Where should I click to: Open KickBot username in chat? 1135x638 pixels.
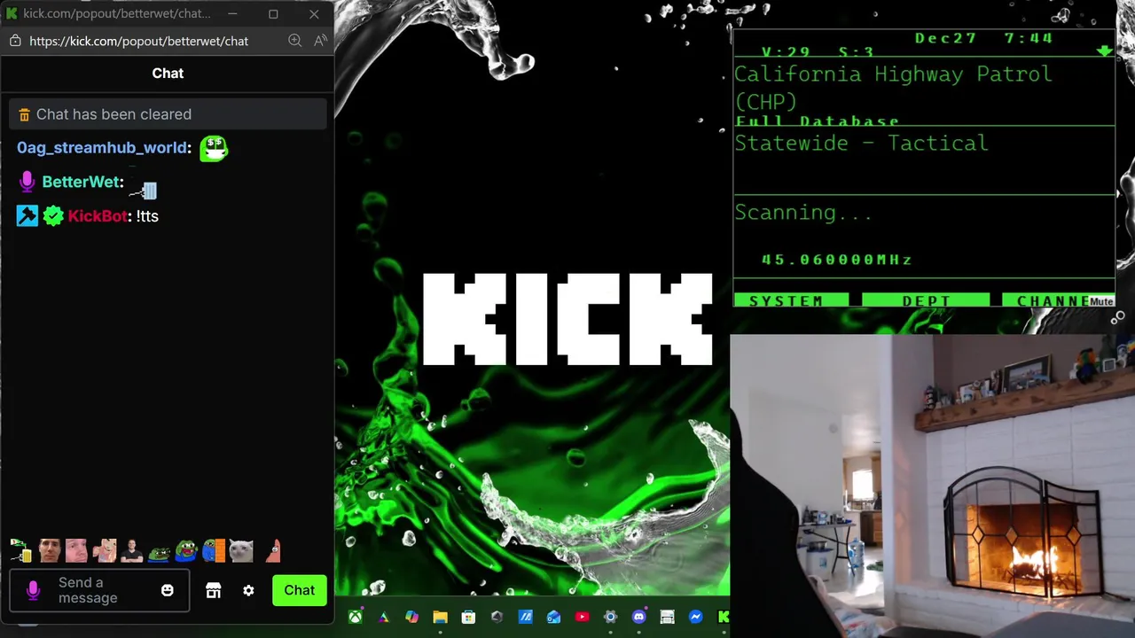point(98,216)
